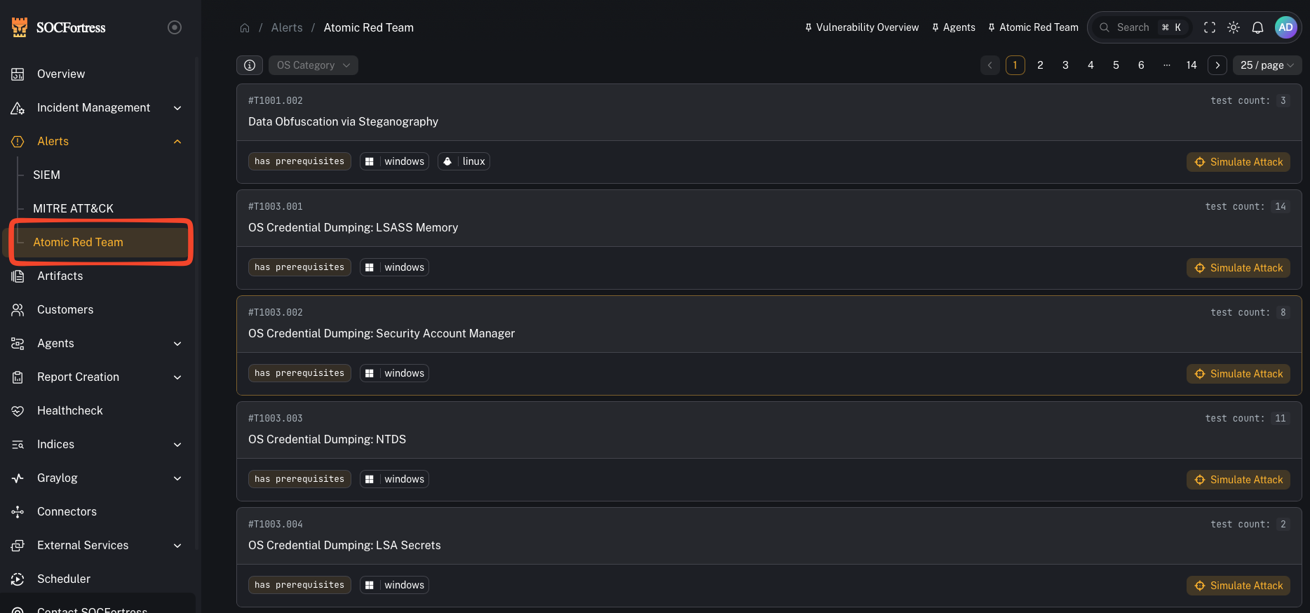The width and height of the screenshot is (1310, 613).
Task: Click the Search field in header
Action: [x=1142, y=27]
